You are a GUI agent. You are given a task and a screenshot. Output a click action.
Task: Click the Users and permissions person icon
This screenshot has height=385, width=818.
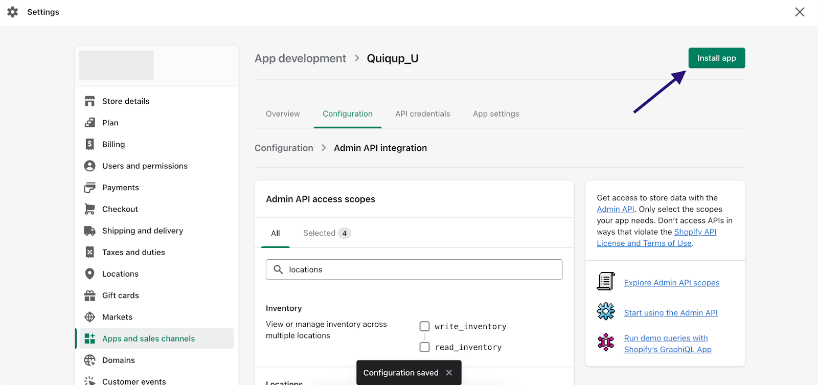89,166
